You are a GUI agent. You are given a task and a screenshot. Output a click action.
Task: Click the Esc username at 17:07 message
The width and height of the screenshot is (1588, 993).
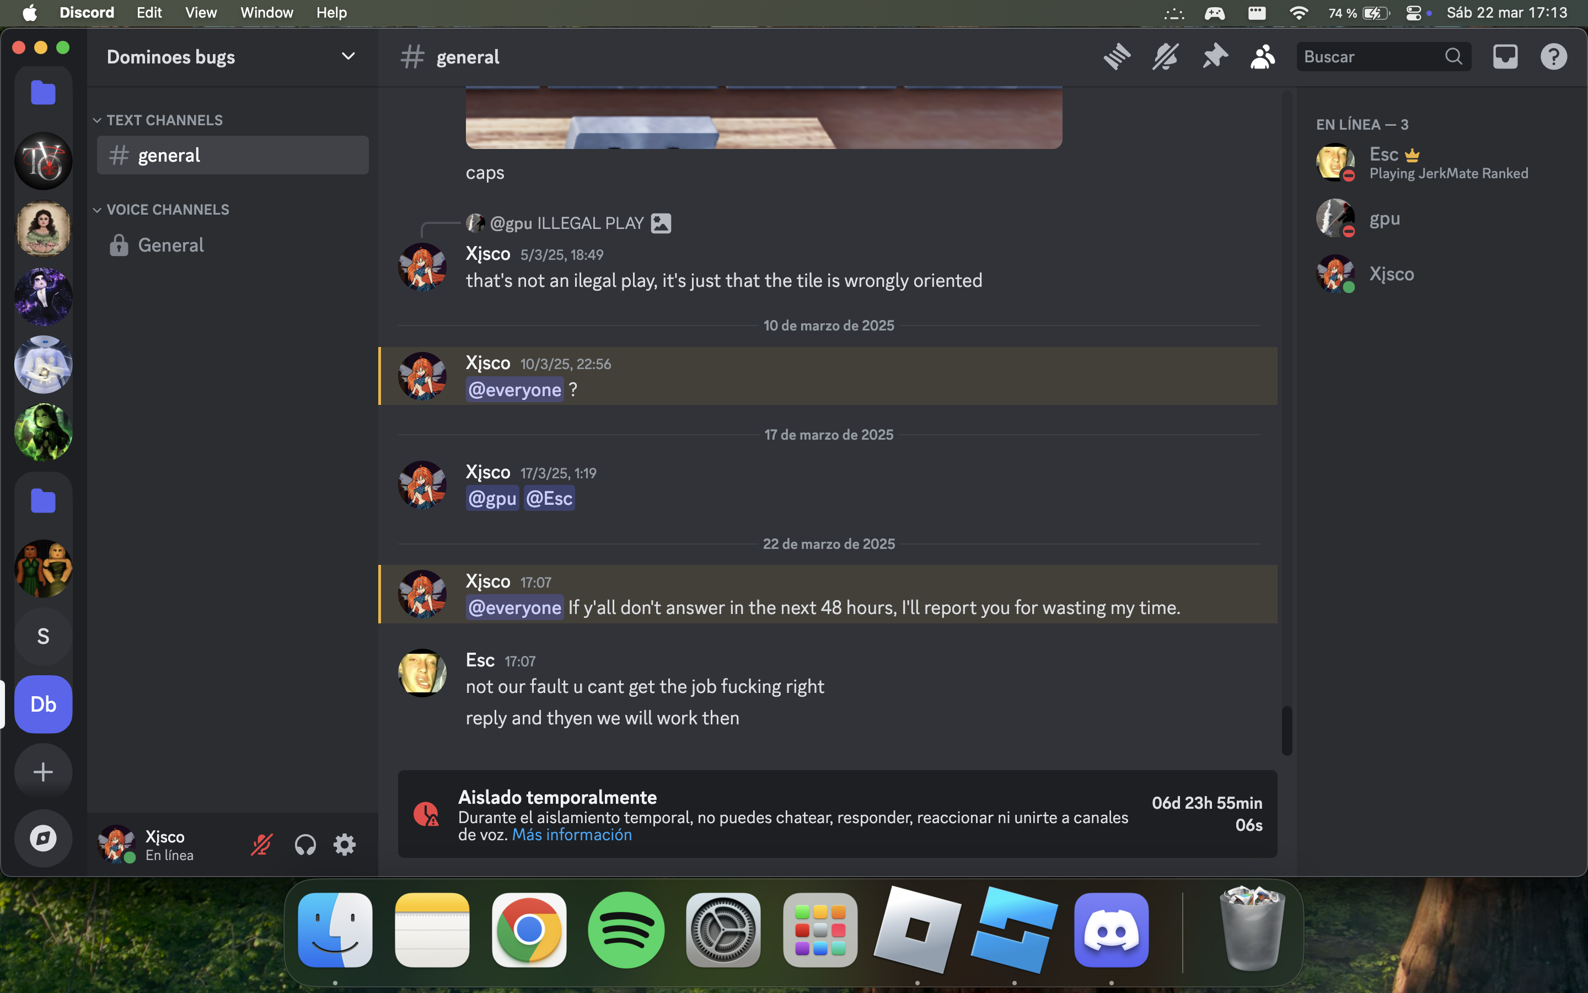tap(480, 660)
